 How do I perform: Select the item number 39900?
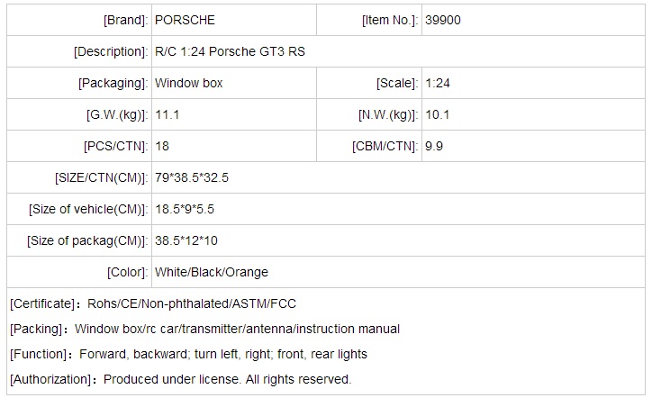coord(443,20)
